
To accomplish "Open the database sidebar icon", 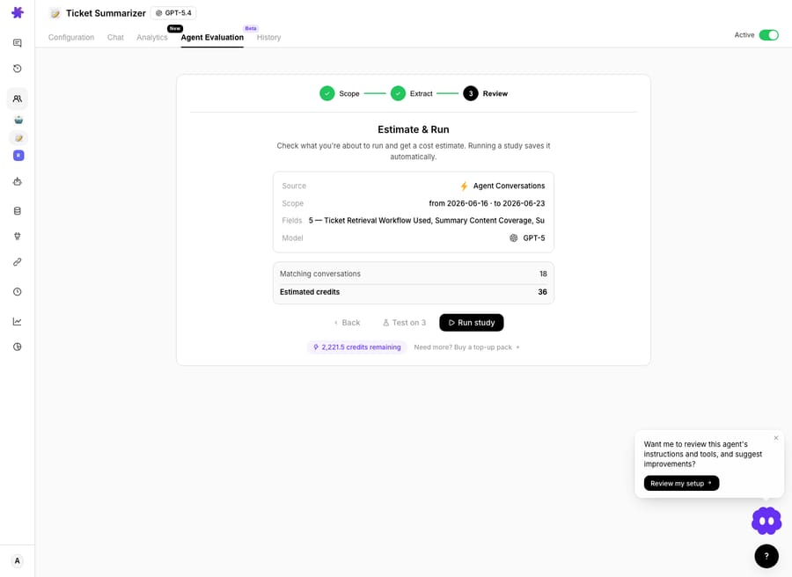I will pyautogui.click(x=18, y=211).
